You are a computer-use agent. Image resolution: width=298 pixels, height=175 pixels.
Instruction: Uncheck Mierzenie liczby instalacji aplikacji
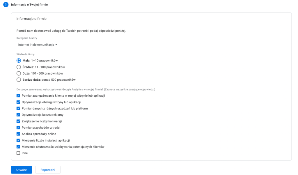click(x=18, y=140)
